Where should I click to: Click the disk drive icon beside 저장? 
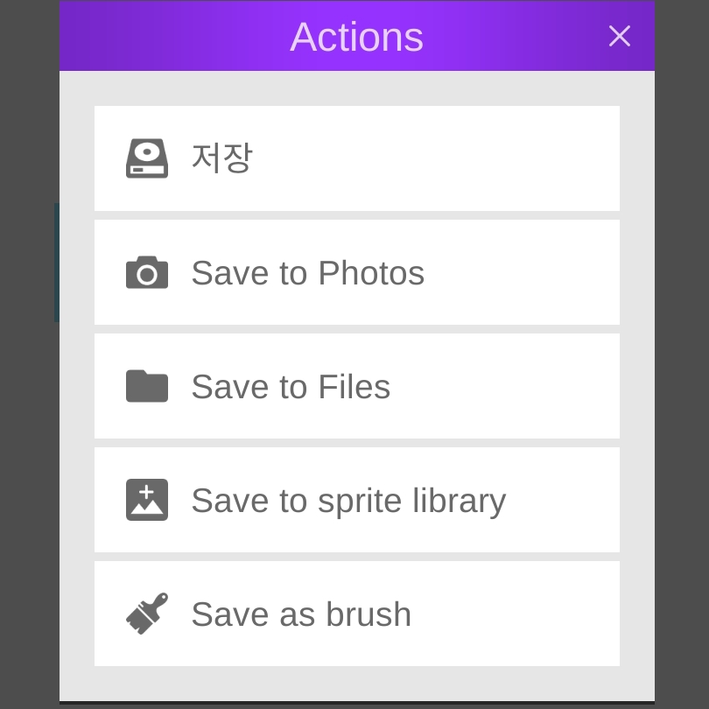coord(147,158)
